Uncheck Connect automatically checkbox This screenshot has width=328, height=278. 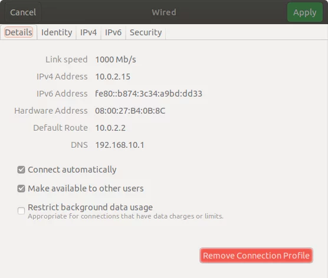coord(21,170)
